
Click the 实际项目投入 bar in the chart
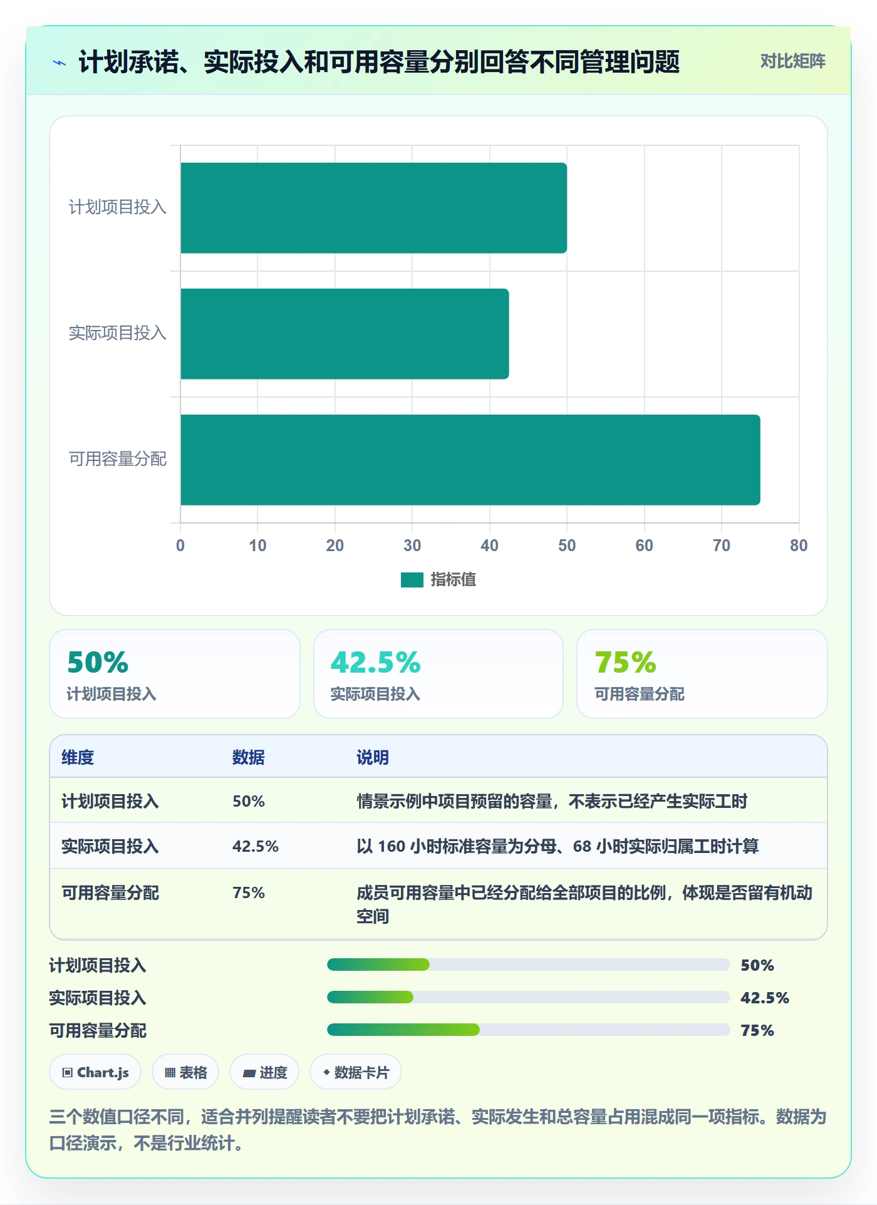click(345, 334)
